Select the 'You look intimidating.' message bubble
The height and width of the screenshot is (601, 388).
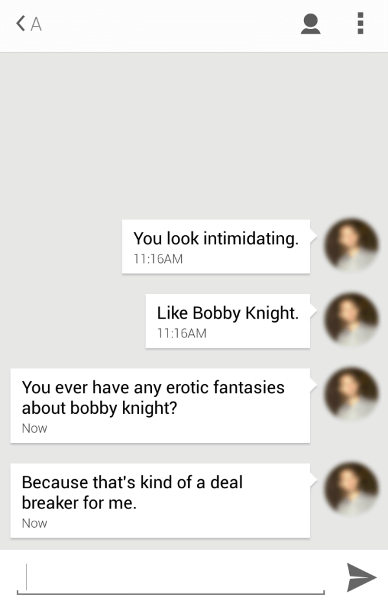click(215, 245)
